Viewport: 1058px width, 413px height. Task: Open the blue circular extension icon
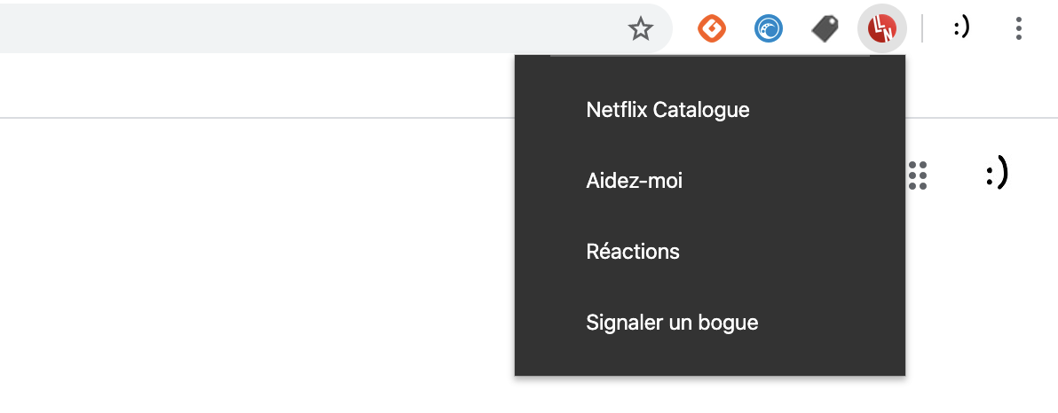pyautogui.click(x=769, y=29)
